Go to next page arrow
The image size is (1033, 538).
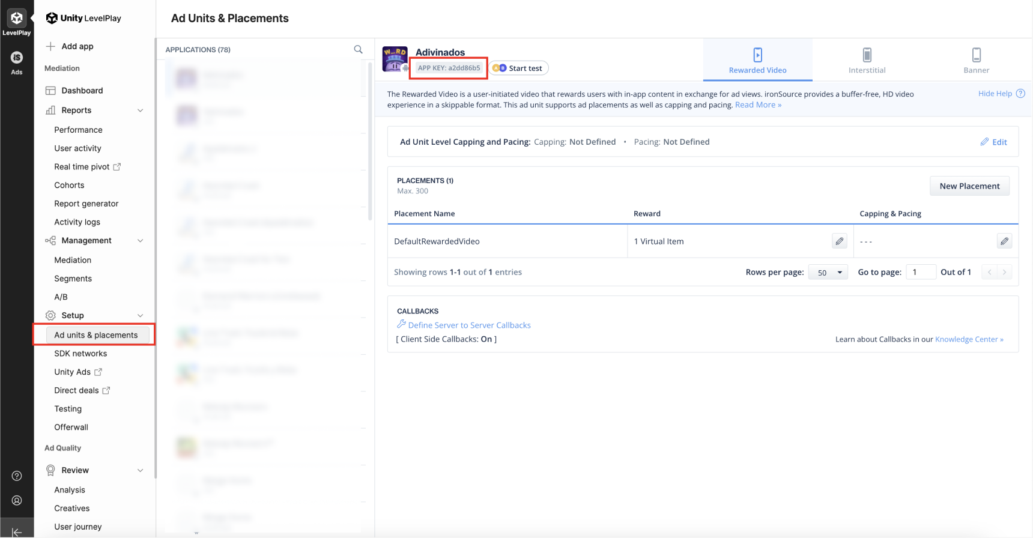1004,272
